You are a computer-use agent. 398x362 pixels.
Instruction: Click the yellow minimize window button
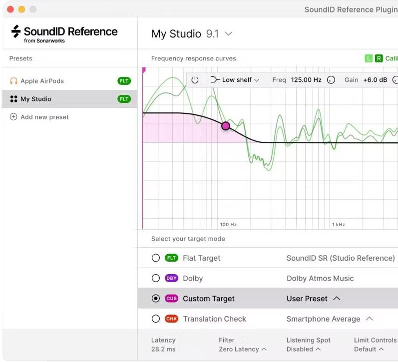(x=22, y=9)
